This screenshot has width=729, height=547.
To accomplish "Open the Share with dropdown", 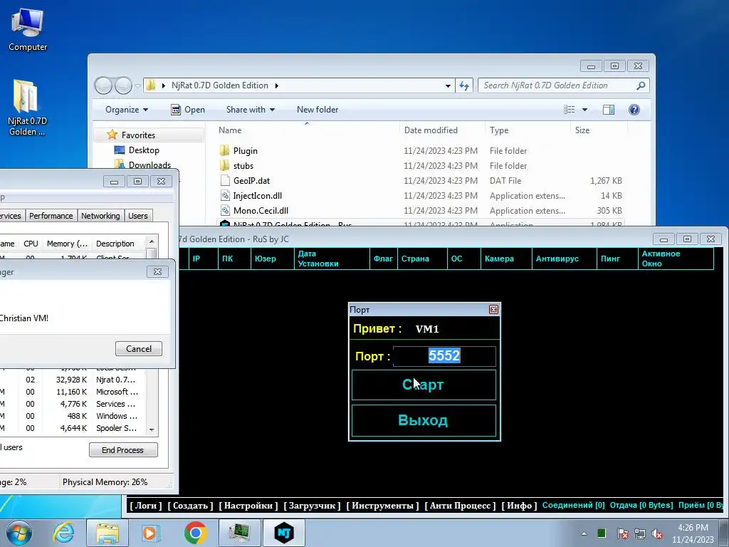I will pos(250,110).
